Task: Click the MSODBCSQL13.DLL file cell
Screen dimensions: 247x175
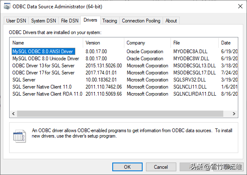Action: (x=194, y=66)
